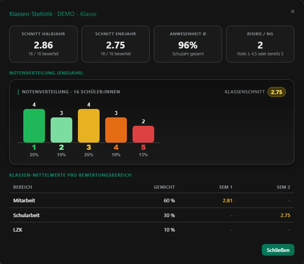Select the Schnitt Endjahr 2.75 card
Screen dimensions: 304x264
click(x=116, y=44)
